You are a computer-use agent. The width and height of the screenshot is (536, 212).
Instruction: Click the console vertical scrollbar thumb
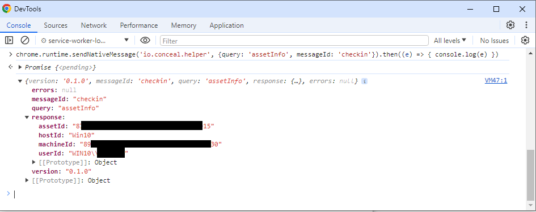[x=530, y=175]
